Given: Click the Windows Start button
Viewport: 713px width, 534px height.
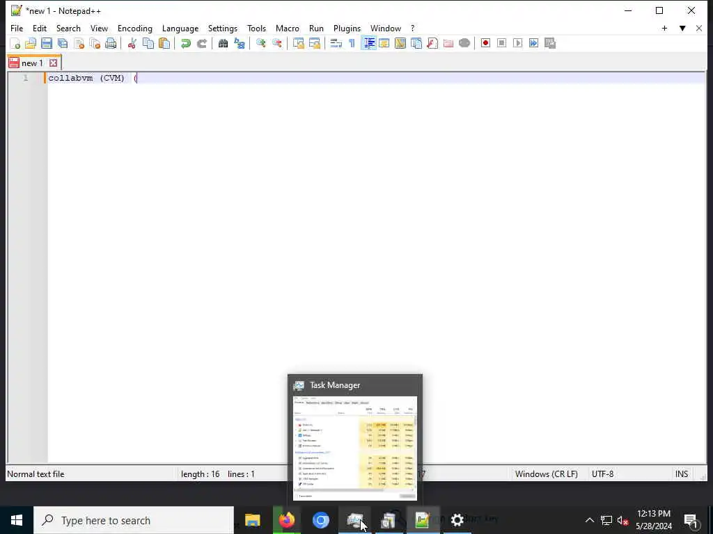Looking at the screenshot, I should (x=17, y=520).
